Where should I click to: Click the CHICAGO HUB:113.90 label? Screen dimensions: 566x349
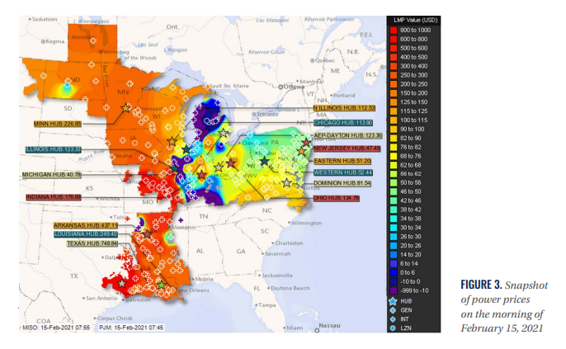tap(343, 123)
